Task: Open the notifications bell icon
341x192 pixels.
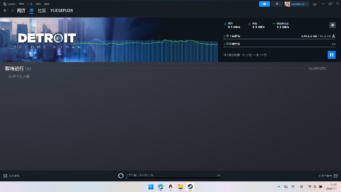Action: click(x=277, y=4)
